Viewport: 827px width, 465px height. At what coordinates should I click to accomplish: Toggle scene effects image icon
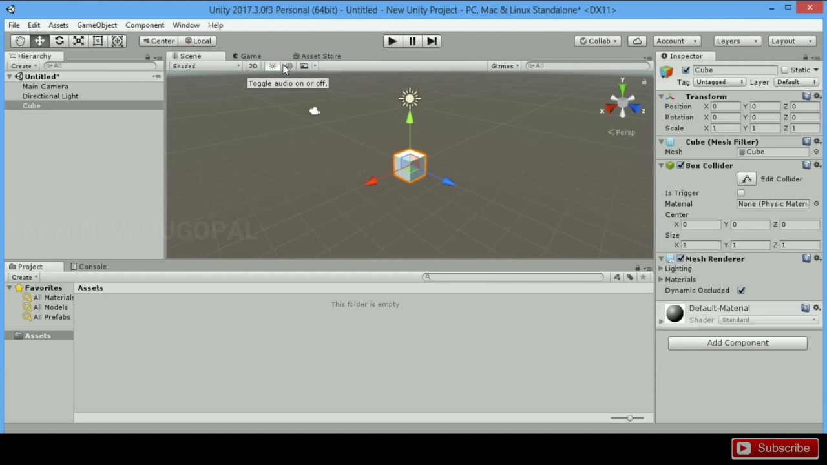point(304,66)
